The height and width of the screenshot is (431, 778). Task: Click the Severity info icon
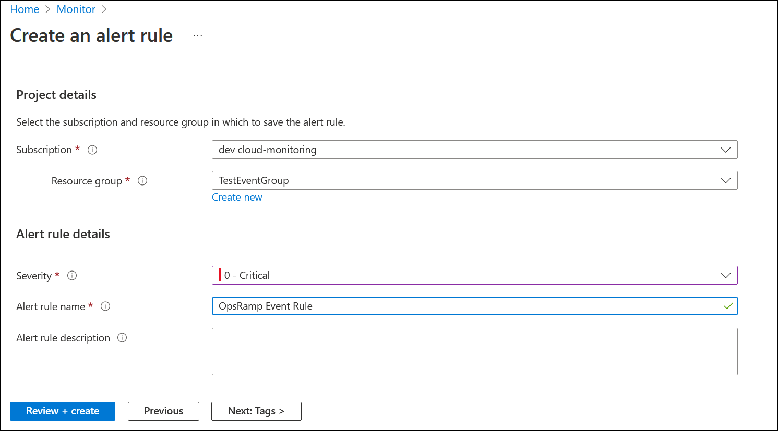(x=72, y=276)
